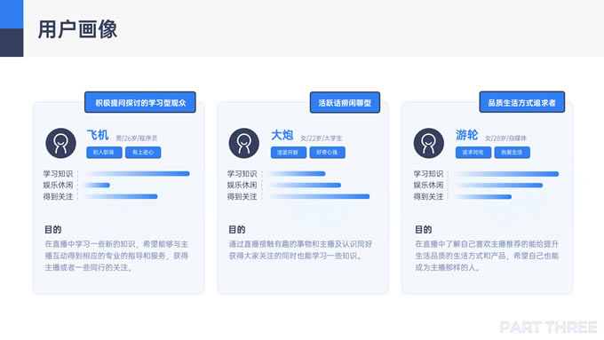
Task: Select the 积极提问探讨的学习型观众 label
Action: click(x=140, y=102)
